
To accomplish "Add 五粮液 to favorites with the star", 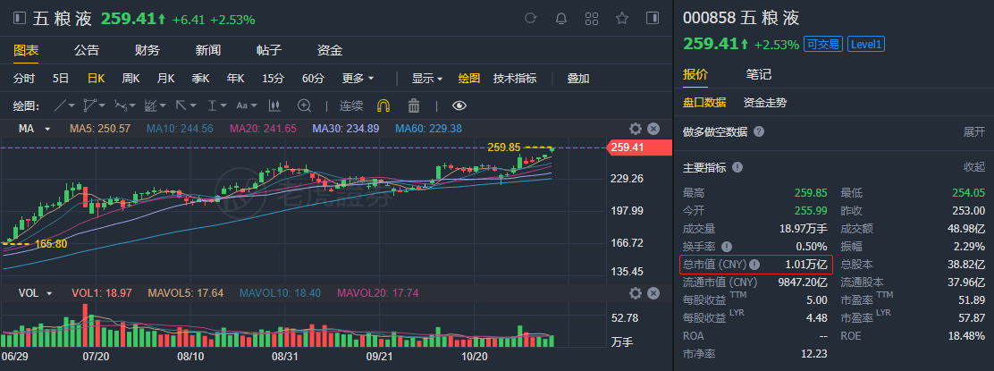I will click(x=622, y=19).
